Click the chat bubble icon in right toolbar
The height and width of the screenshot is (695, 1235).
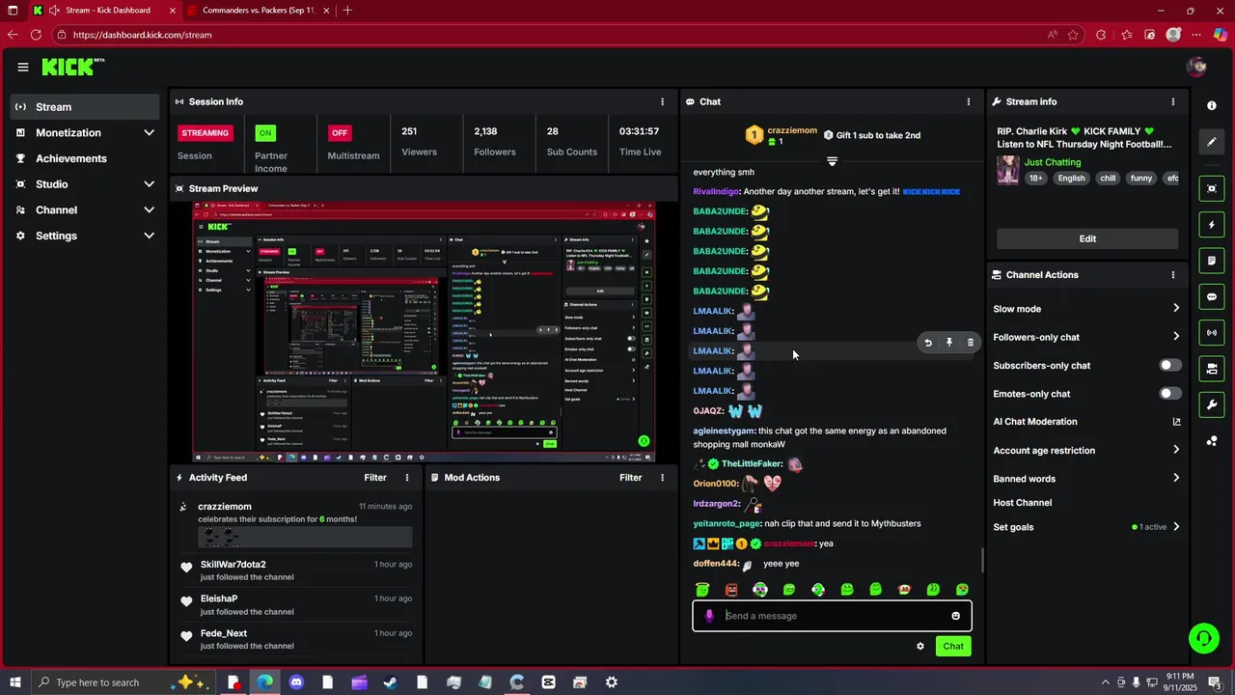tap(1212, 296)
